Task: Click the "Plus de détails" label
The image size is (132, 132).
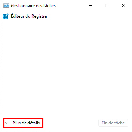Action: (x=26, y=123)
